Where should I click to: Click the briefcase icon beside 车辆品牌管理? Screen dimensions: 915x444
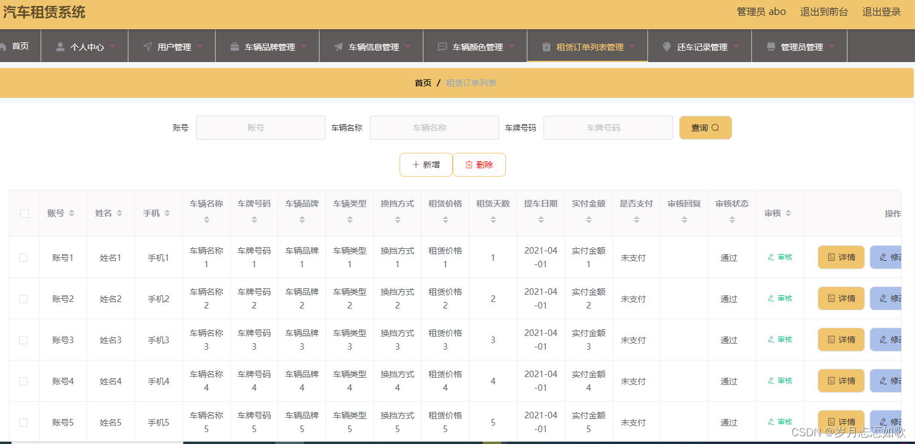pyautogui.click(x=235, y=47)
